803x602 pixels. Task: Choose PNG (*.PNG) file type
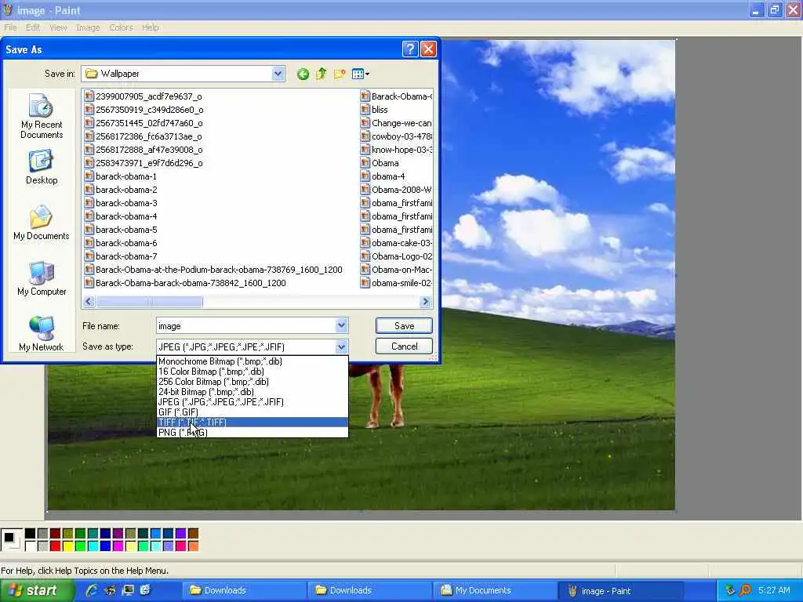click(x=252, y=433)
